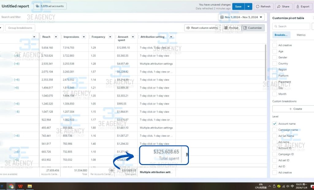The height and width of the screenshot is (190, 314).
Task: Share the report using Share icon
Action: [279, 6]
